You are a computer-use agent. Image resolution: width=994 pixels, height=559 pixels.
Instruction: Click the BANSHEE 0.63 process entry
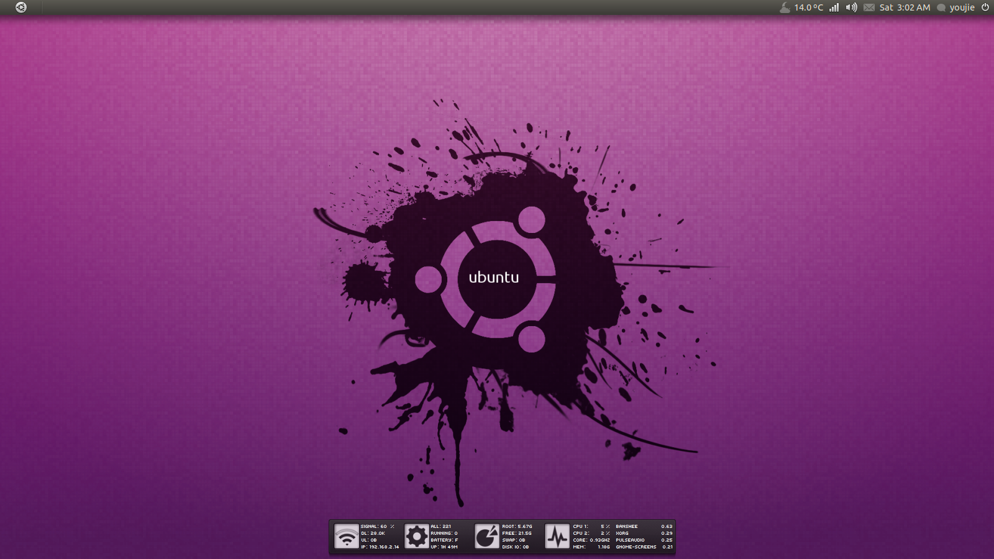(644, 526)
